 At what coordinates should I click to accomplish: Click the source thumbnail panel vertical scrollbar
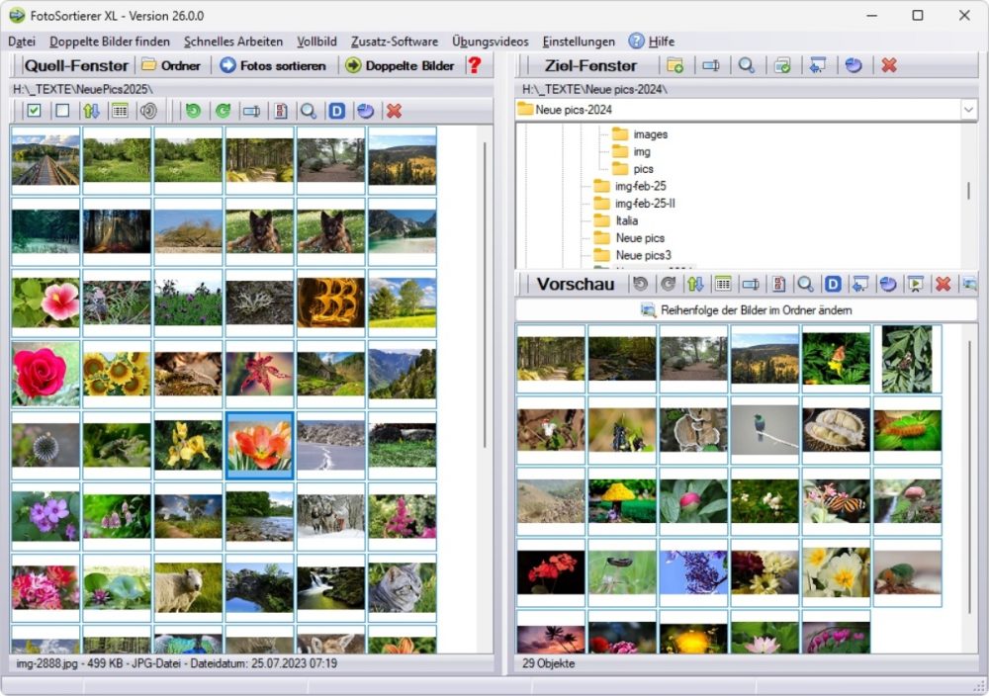click(485, 295)
